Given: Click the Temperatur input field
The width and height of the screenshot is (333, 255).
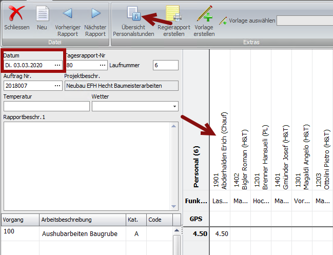Looking at the screenshot, I should (47, 106).
